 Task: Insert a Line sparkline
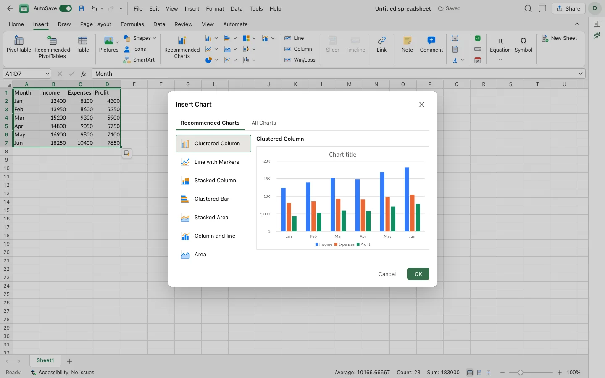[x=294, y=38]
